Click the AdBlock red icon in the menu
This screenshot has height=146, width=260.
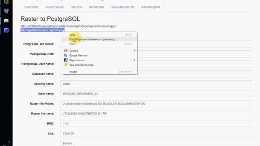(66, 51)
